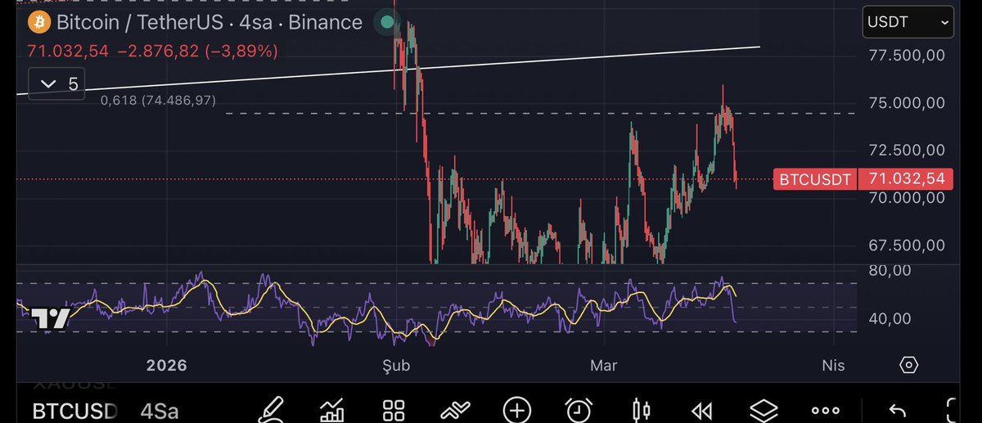This screenshot has width=982, height=423.
Task: Tap the 72.500,00 price axis label
Action: point(907,150)
